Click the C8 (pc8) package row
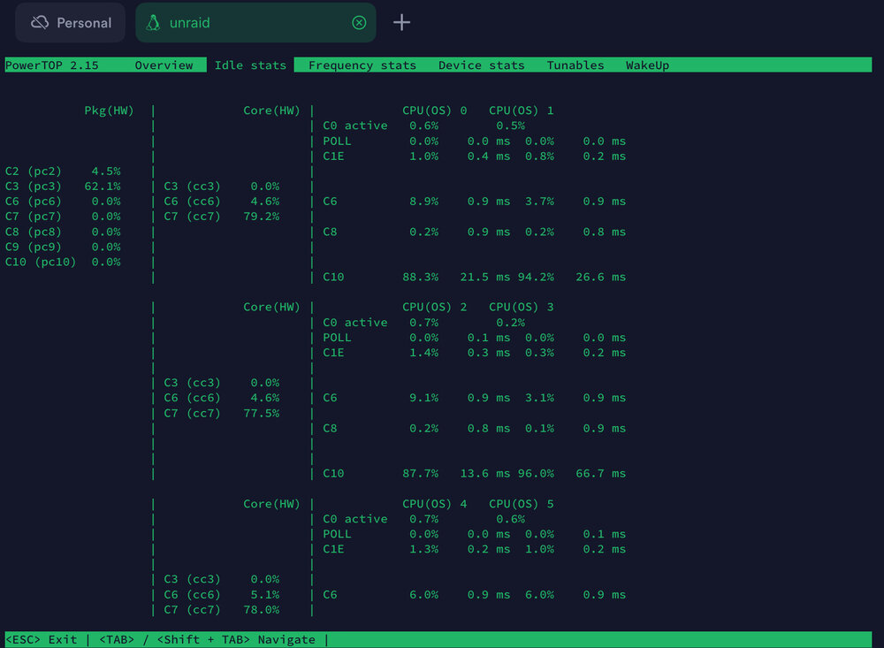The height and width of the screenshot is (648, 884). point(63,232)
